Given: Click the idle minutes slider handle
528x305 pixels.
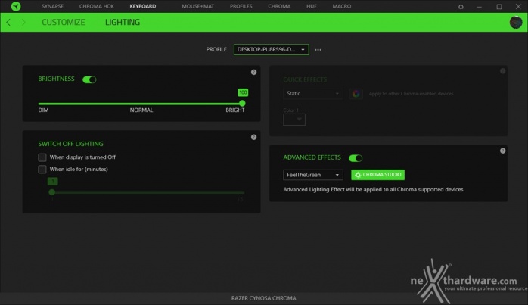Looking at the screenshot, I should 52,192.
